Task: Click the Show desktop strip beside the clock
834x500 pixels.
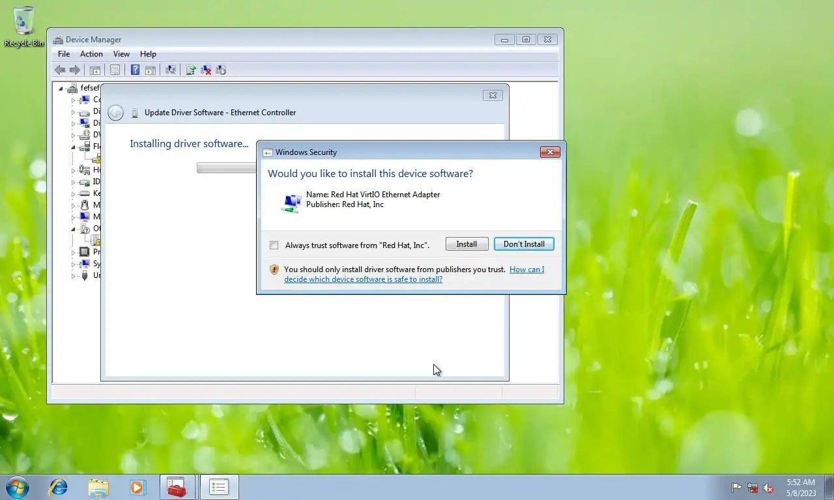Action: (x=829, y=487)
